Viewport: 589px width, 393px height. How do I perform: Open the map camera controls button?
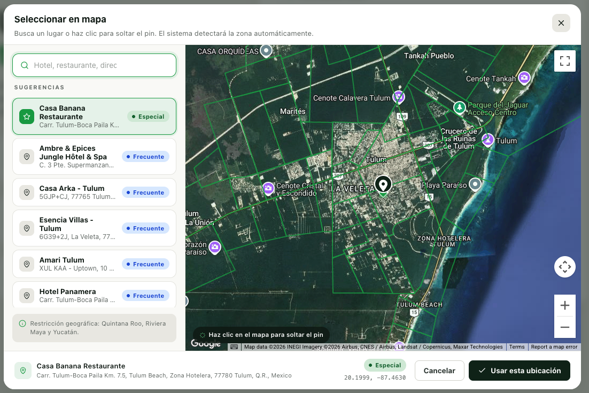pos(564,267)
